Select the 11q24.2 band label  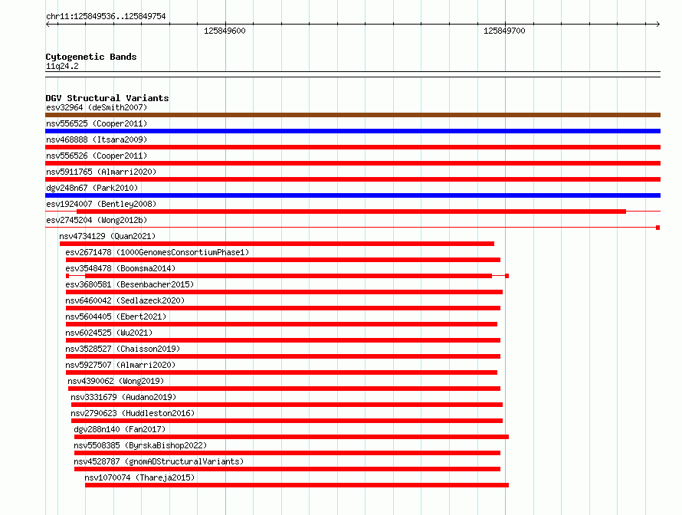click(x=62, y=66)
